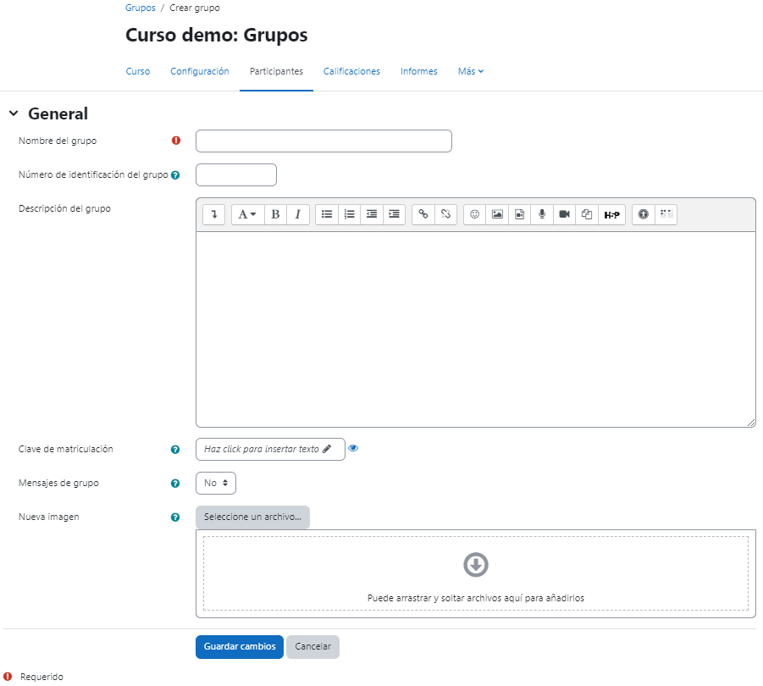
Task: Show more editor toolbar buttons
Action: point(214,215)
